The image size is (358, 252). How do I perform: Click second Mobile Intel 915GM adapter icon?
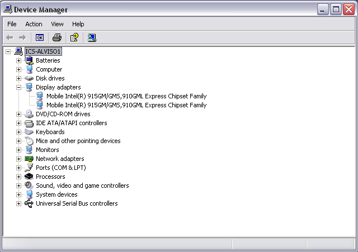pos(40,105)
